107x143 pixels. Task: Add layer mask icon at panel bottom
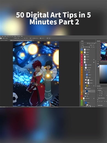point(87,107)
